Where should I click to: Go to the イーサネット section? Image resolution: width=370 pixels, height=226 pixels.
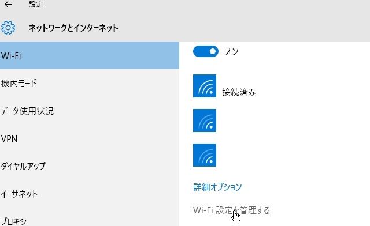(x=90, y=194)
